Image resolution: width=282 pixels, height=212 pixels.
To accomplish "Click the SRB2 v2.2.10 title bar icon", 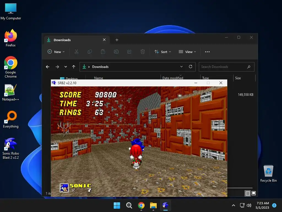I will pyautogui.click(x=54, y=83).
